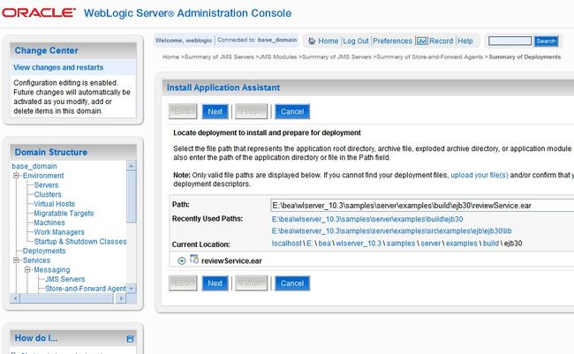
Task: Click the top Cancel button
Action: 292,111
